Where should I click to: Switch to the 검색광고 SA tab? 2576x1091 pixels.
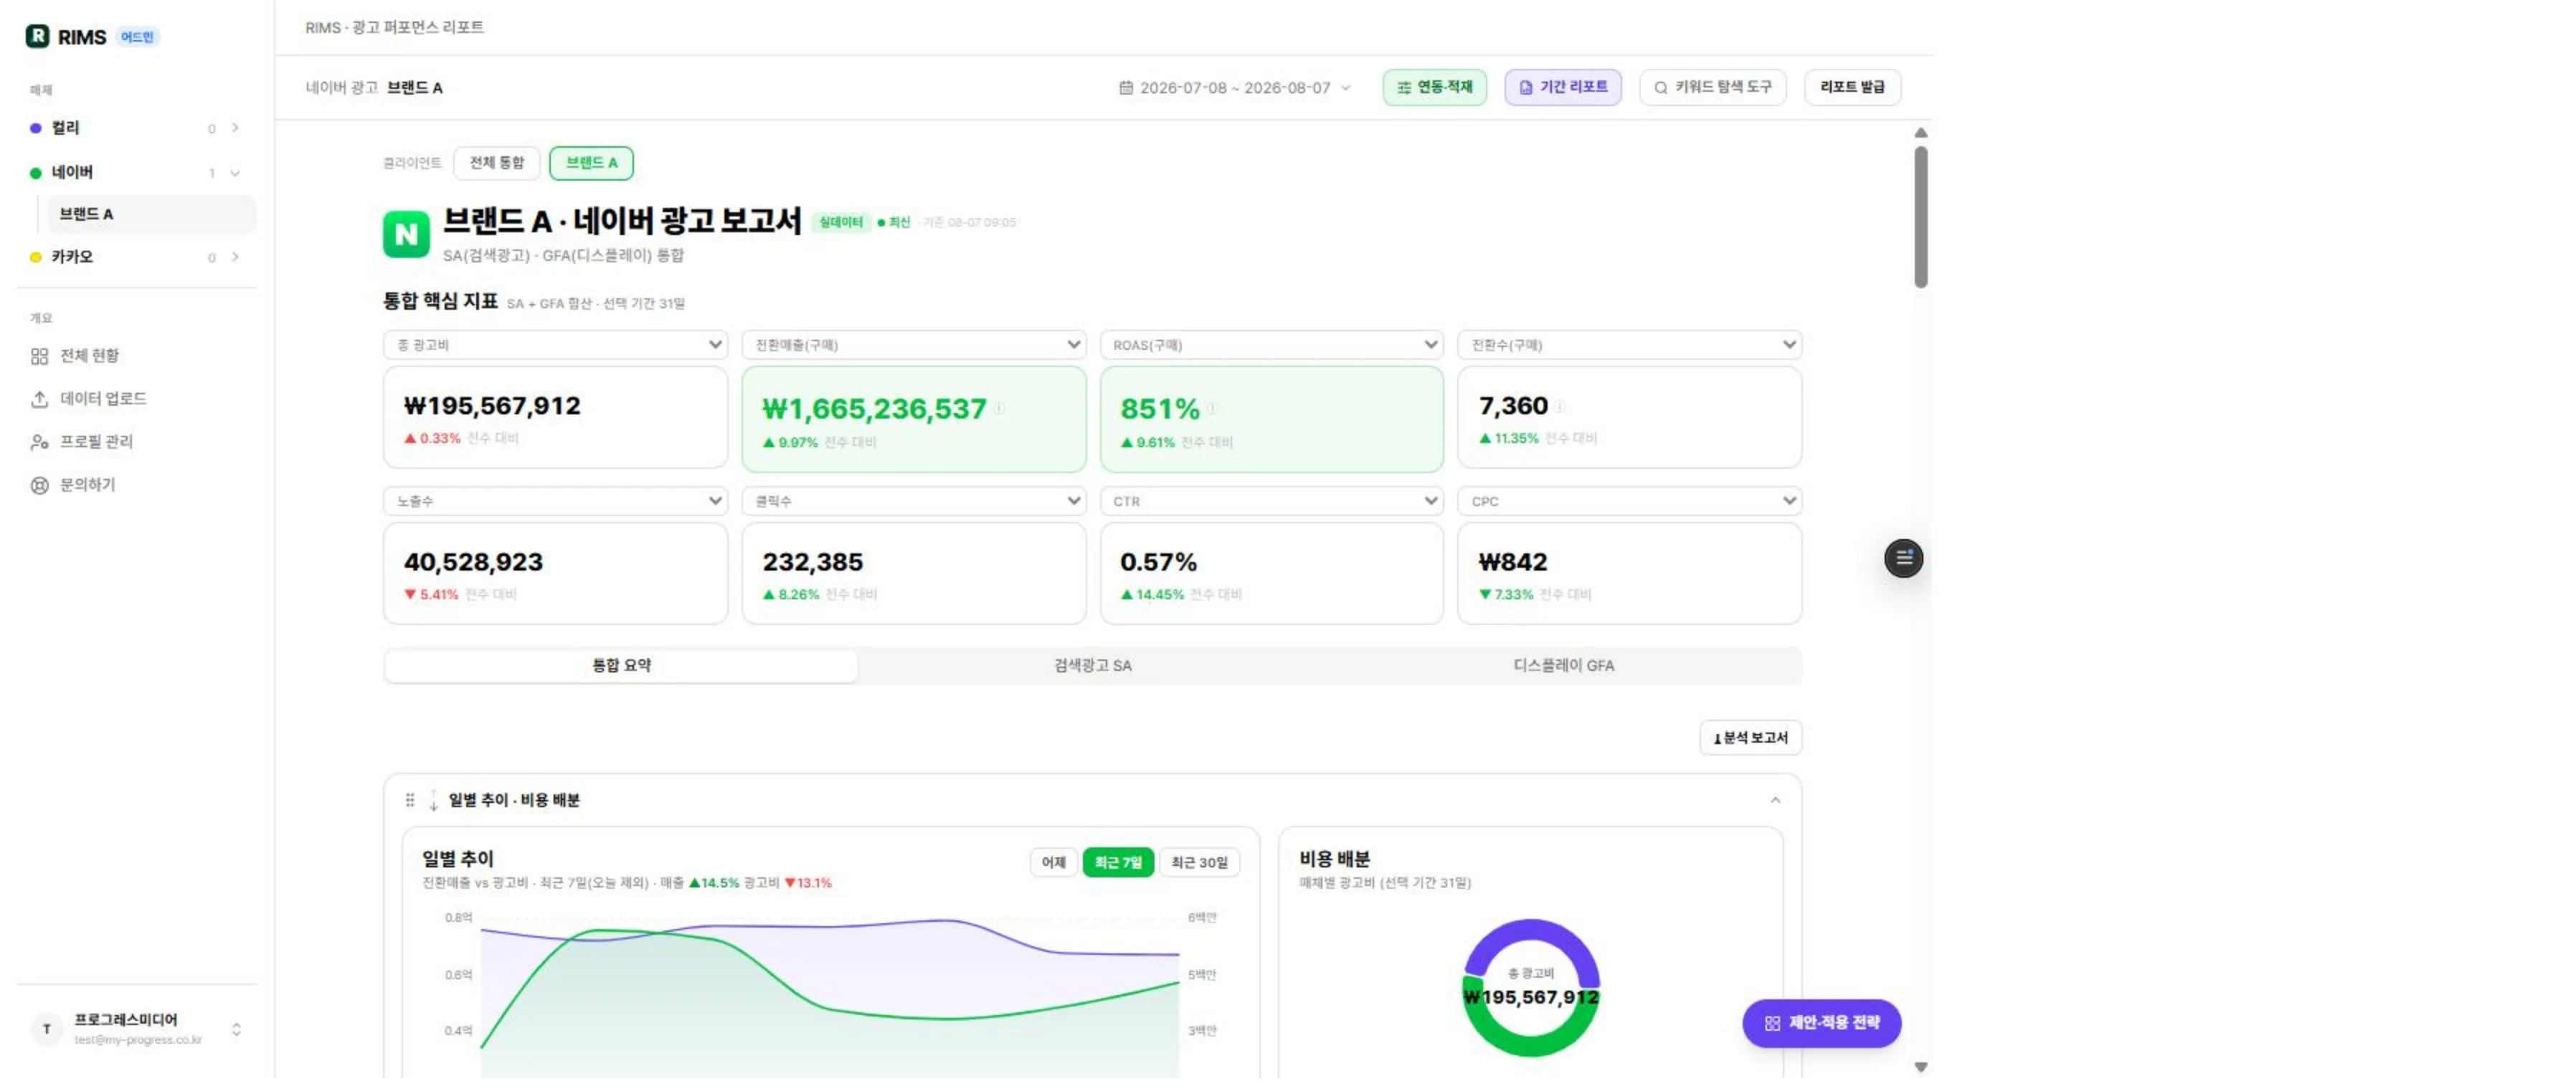1092,665
